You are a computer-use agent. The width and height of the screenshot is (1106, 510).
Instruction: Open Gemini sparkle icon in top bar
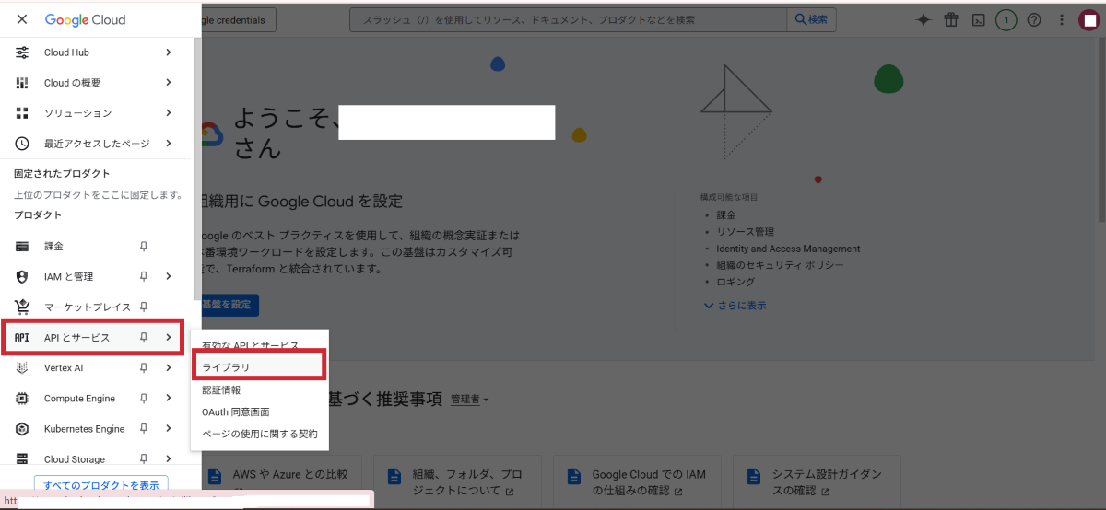[923, 20]
